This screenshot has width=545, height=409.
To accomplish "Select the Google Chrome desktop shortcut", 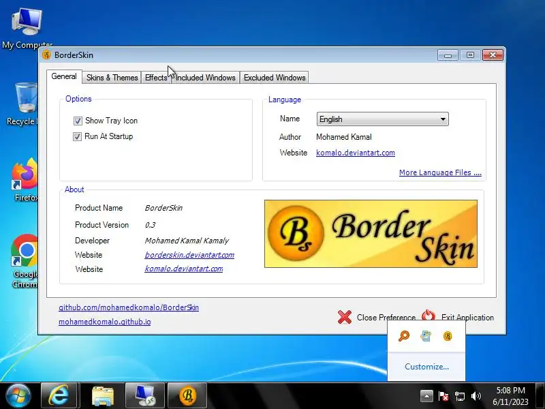I will pos(25,261).
